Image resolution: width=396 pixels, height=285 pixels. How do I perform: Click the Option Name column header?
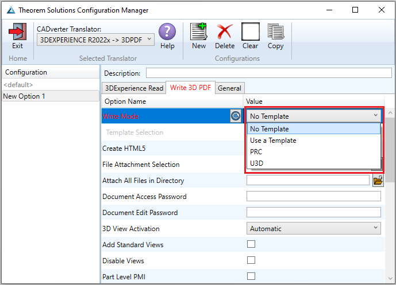[x=172, y=101]
